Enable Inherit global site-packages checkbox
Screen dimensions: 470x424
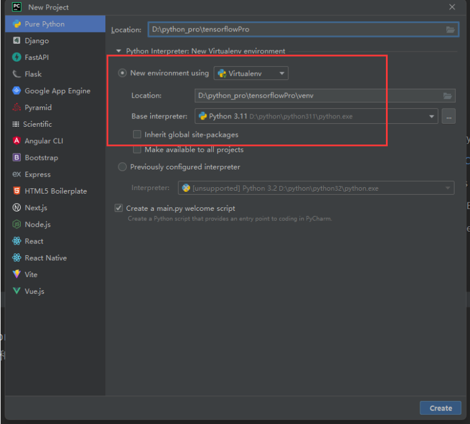coord(137,134)
